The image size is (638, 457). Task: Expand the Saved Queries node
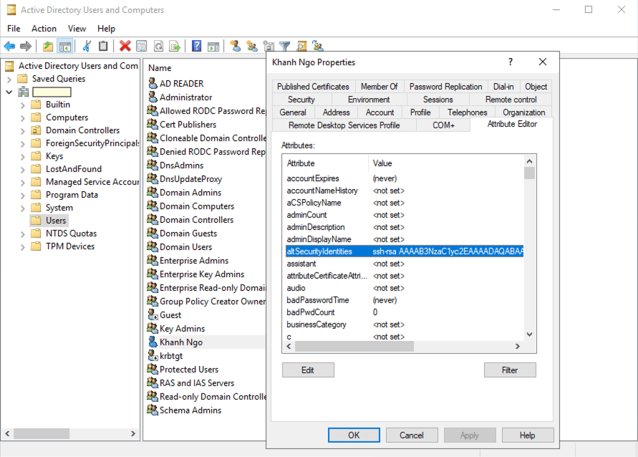coord(9,80)
